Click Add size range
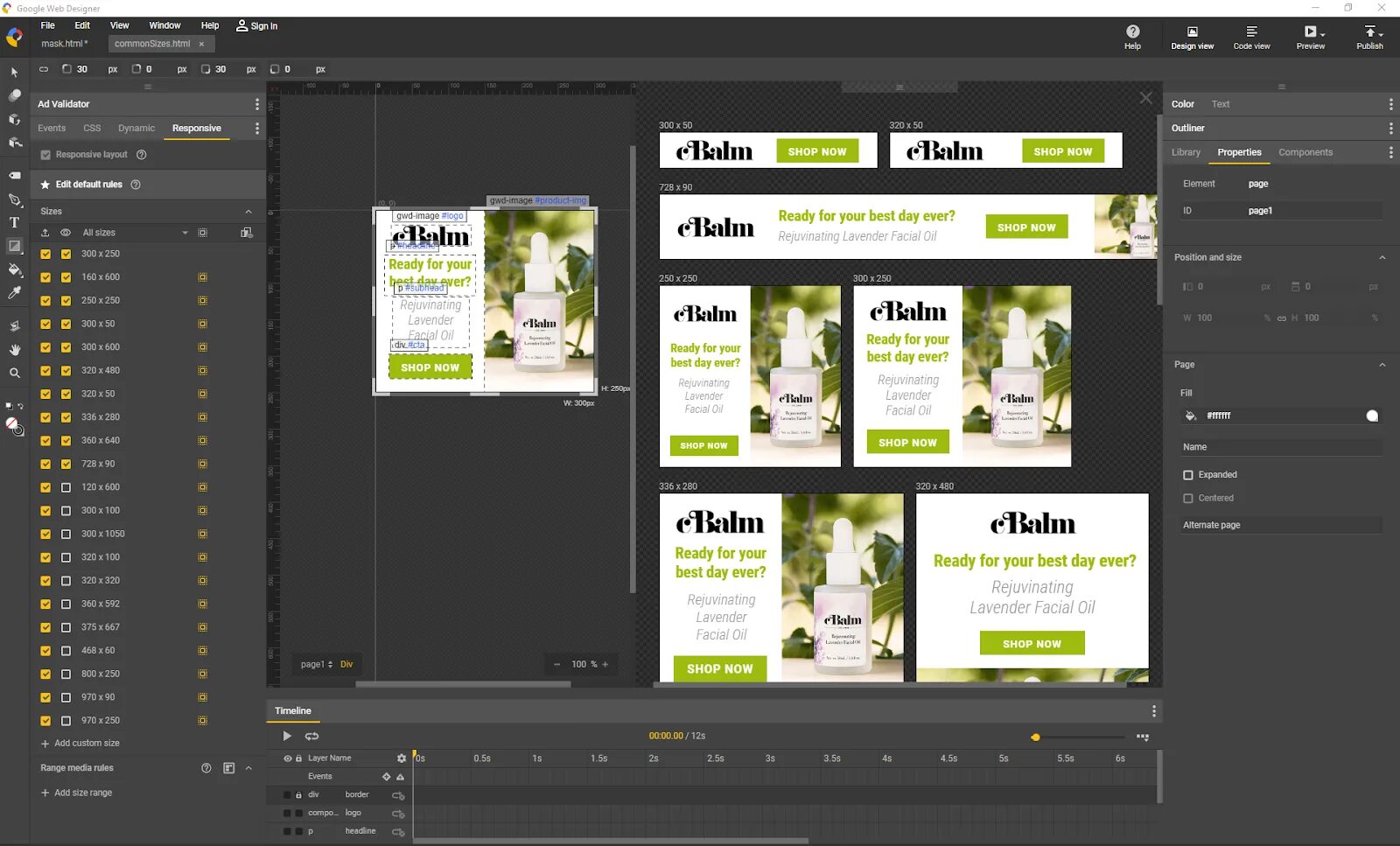Image resolution: width=1400 pixels, height=846 pixels. coord(76,794)
